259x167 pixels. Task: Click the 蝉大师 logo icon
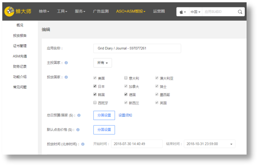click(9, 11)
